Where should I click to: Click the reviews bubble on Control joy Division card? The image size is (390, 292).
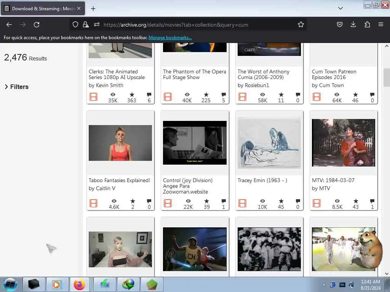coord(224,201)
